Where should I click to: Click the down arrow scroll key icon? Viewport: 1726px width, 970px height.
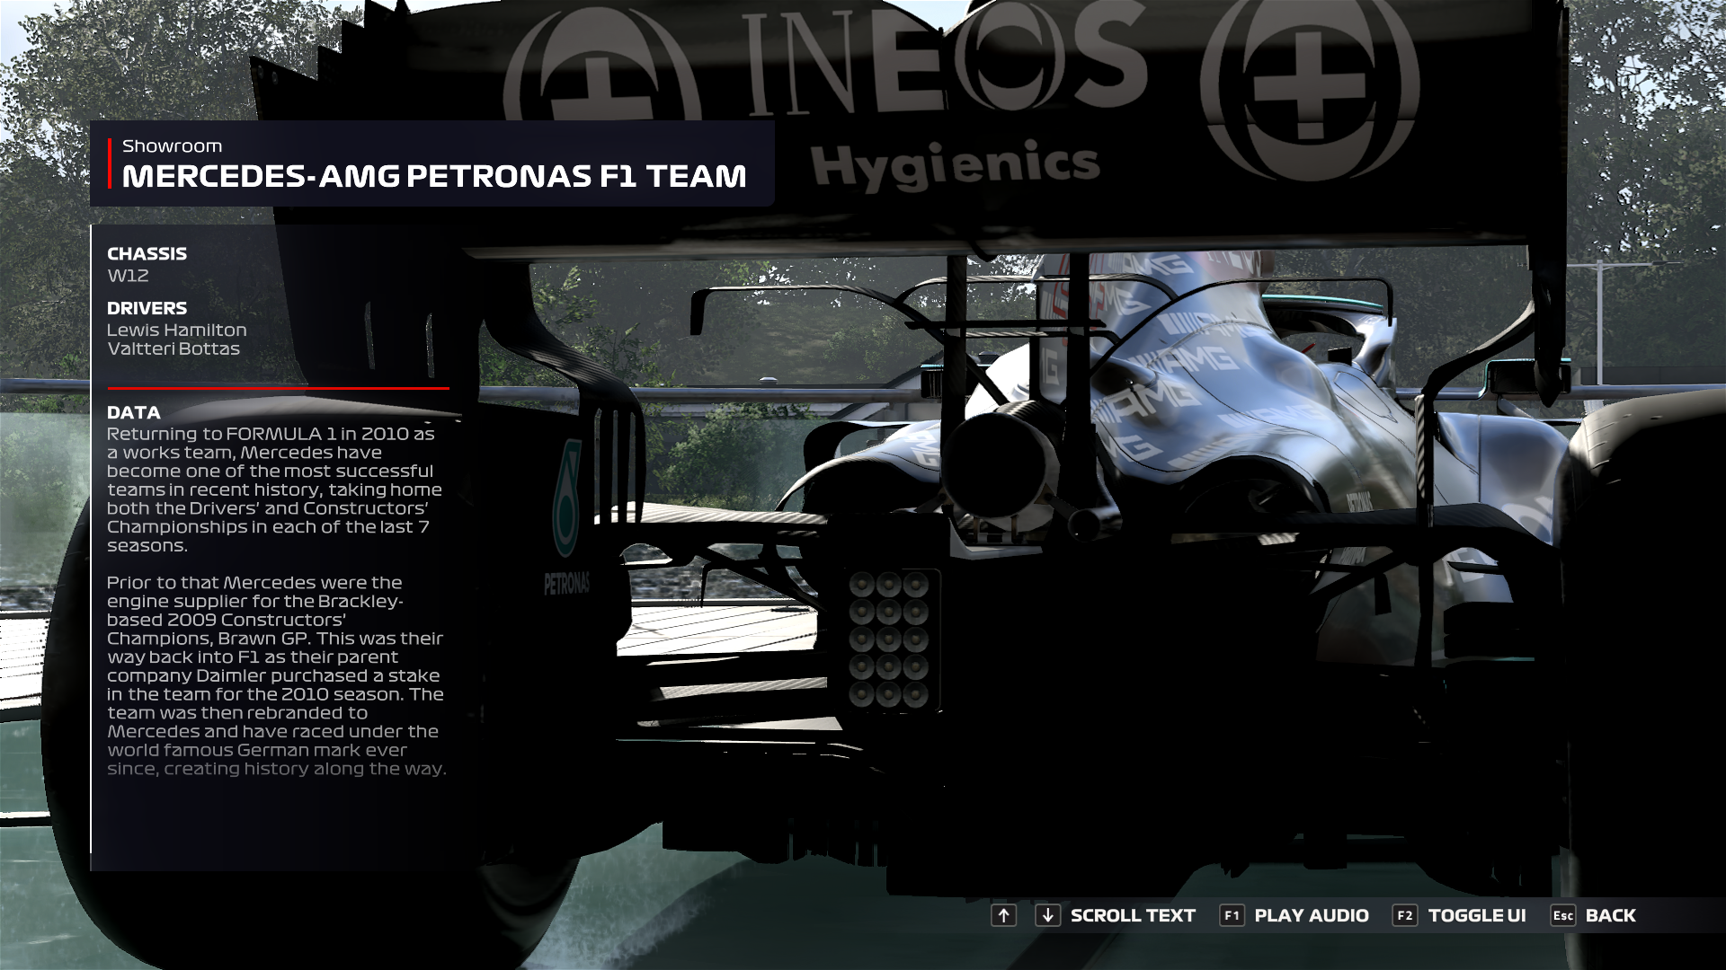(x=1047, y=915)
